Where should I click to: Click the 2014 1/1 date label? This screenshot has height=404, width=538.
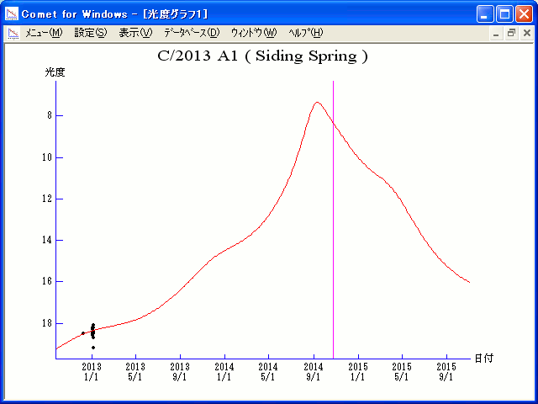click(x=224, y=372)
